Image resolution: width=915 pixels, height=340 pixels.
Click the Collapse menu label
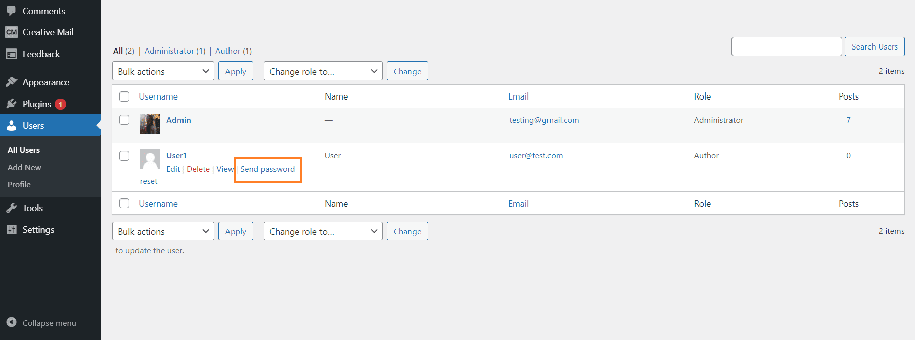pos(50,323)
